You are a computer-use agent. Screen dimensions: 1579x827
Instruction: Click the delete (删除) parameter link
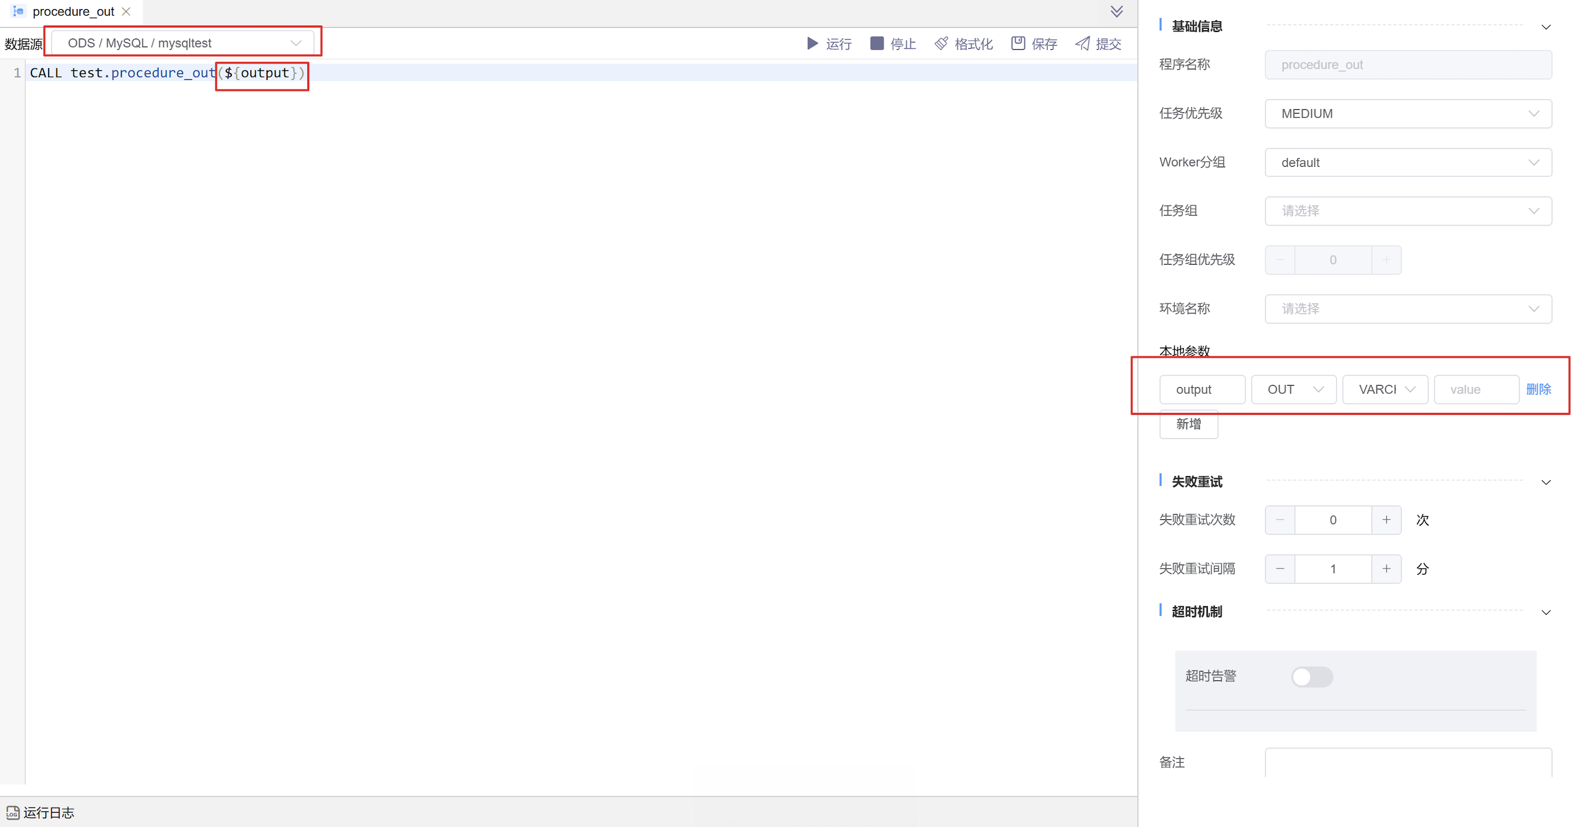1538,389
